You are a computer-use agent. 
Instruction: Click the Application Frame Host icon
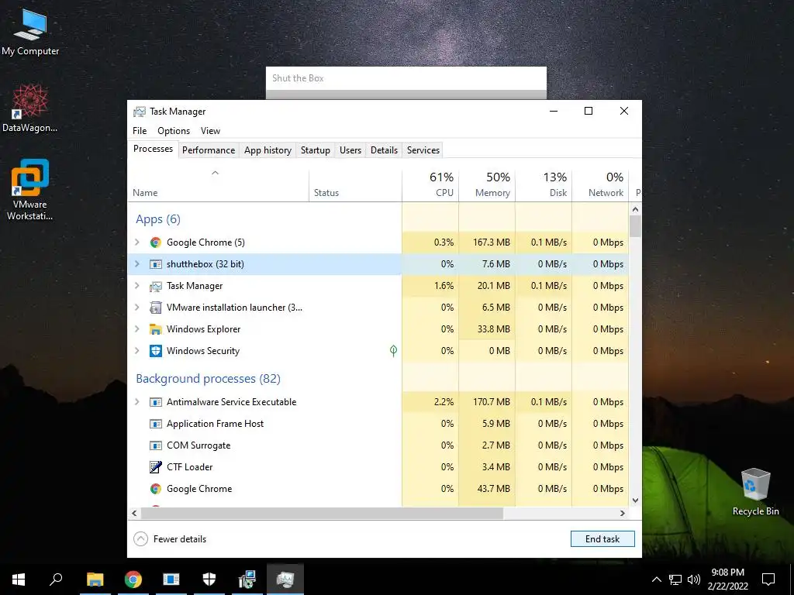click(155, 424)
